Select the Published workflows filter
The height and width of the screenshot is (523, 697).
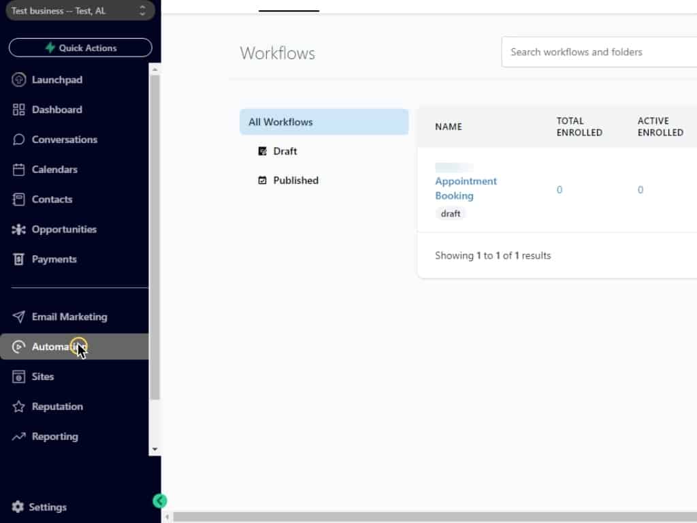[295, 180]
